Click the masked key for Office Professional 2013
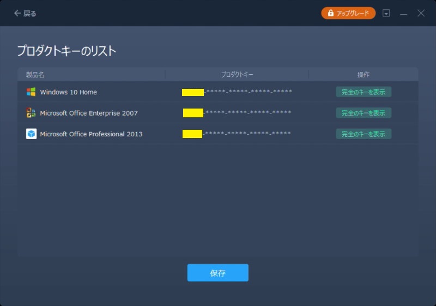The width and height of the screenshot is (436, 306). pos(237,134)
